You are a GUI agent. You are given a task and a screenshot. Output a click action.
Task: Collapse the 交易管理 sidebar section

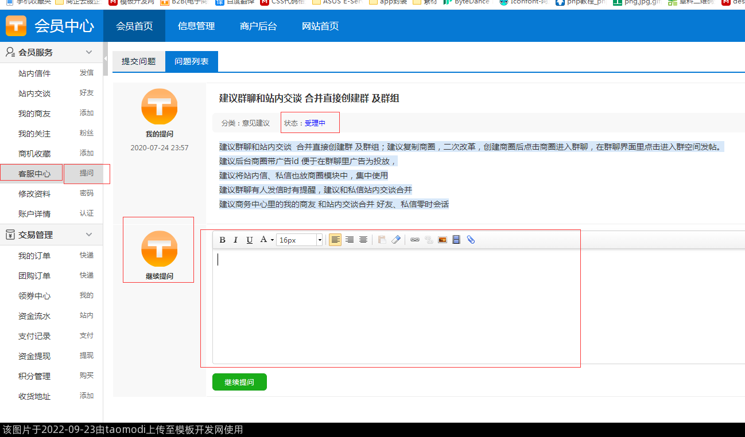tap(89, 235)
